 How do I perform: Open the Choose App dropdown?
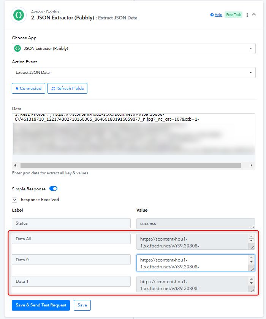tap(134, 48)
